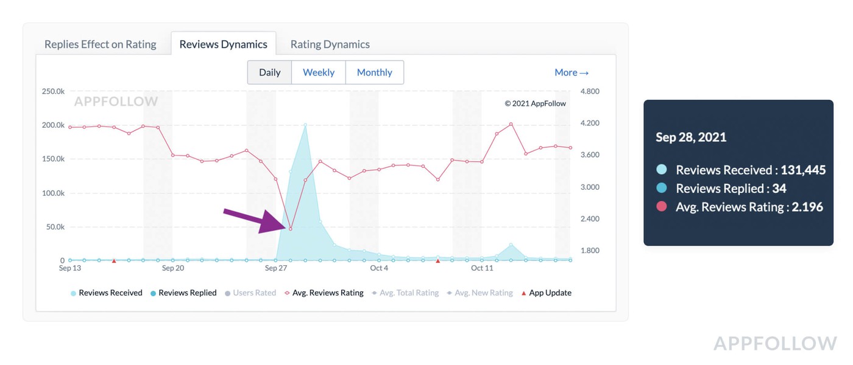Enable the Users Rated legend series
This screenshot has height=365, width=853.
[x=250, y=293]
